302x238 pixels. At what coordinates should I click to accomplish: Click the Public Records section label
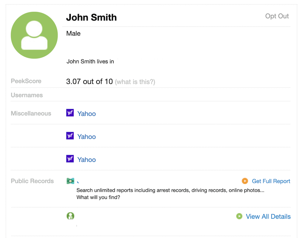click(x=32, y=181)
